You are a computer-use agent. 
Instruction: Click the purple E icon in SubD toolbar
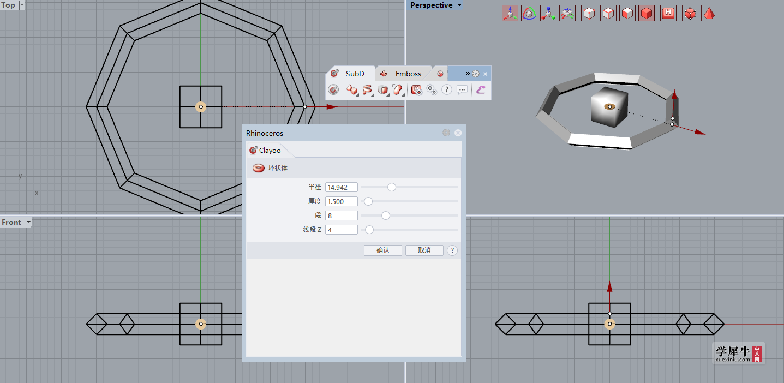[481, 89]
